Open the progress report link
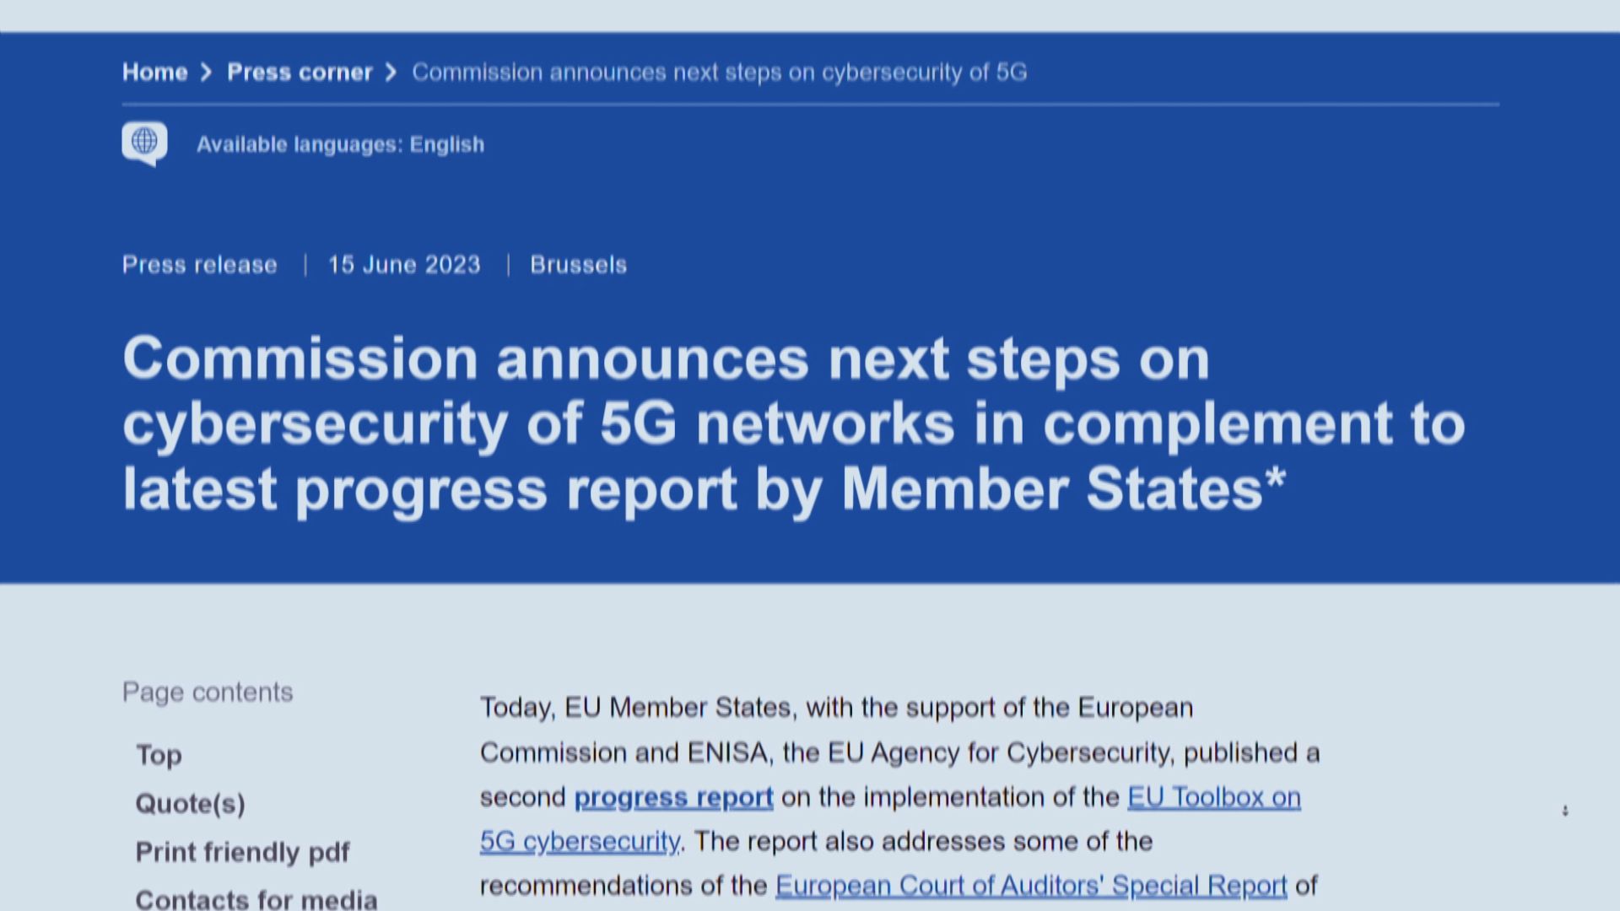1620x911 pixels. [673, 797]
